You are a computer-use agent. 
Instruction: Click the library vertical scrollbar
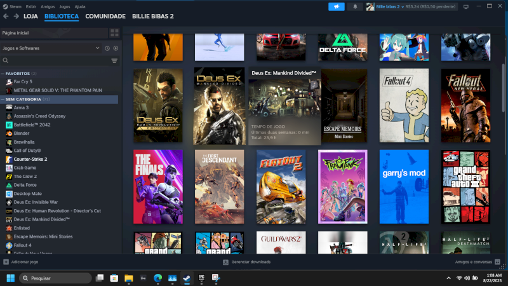point(504,83)
